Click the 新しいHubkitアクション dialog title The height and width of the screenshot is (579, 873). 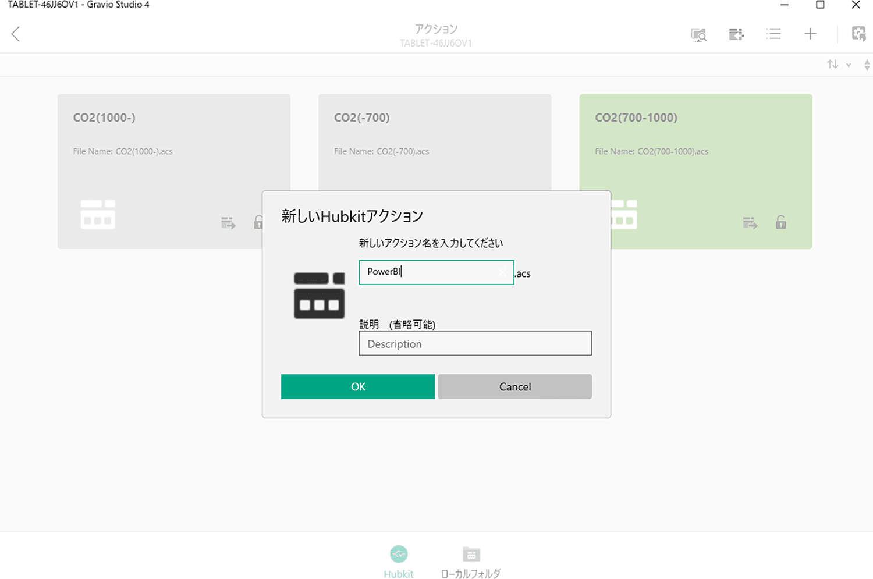coord(352,216)
